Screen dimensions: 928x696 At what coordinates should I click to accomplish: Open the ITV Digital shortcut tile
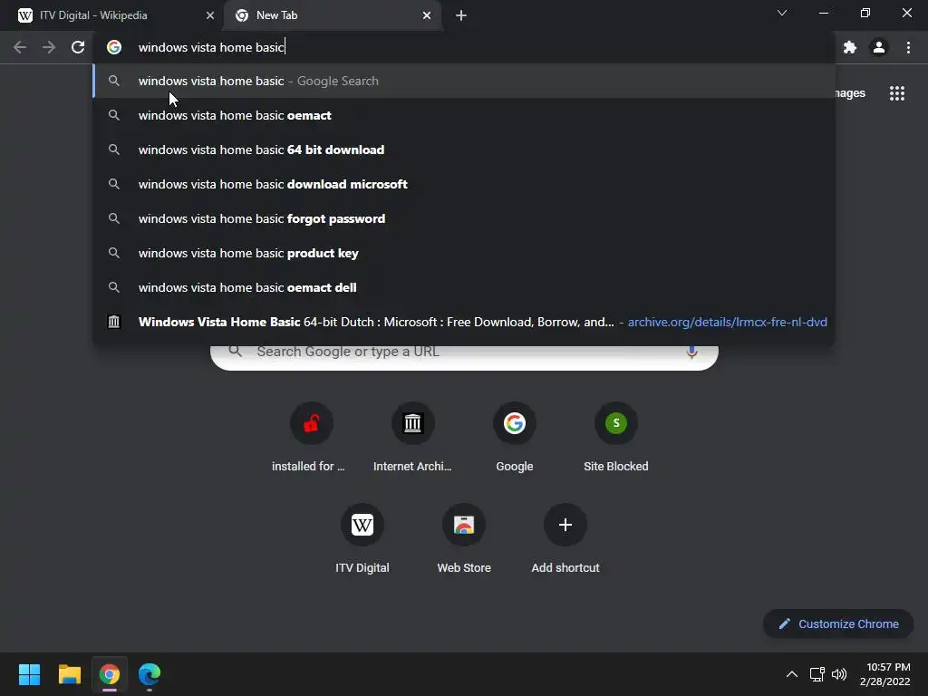click(362, 539)
